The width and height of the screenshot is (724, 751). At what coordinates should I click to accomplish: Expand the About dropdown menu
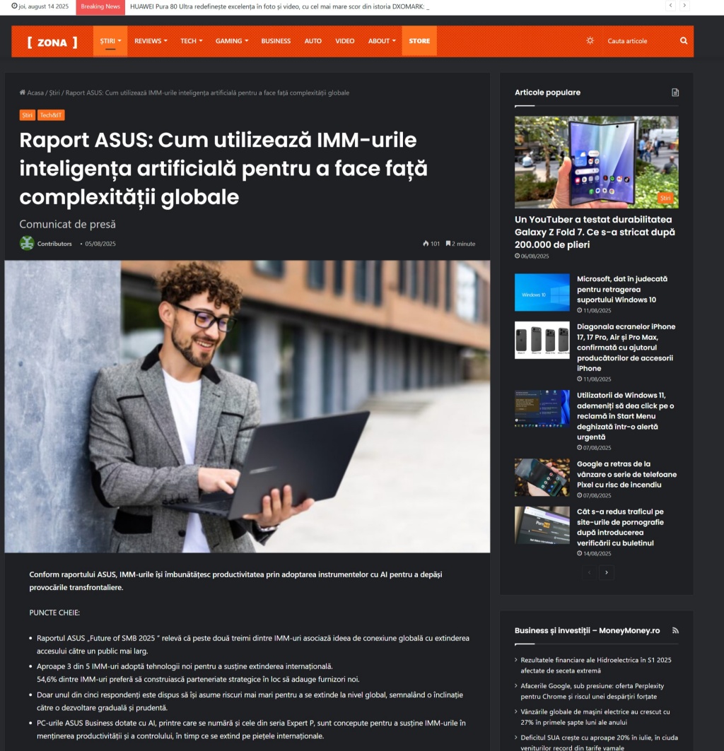coord(382,41)
